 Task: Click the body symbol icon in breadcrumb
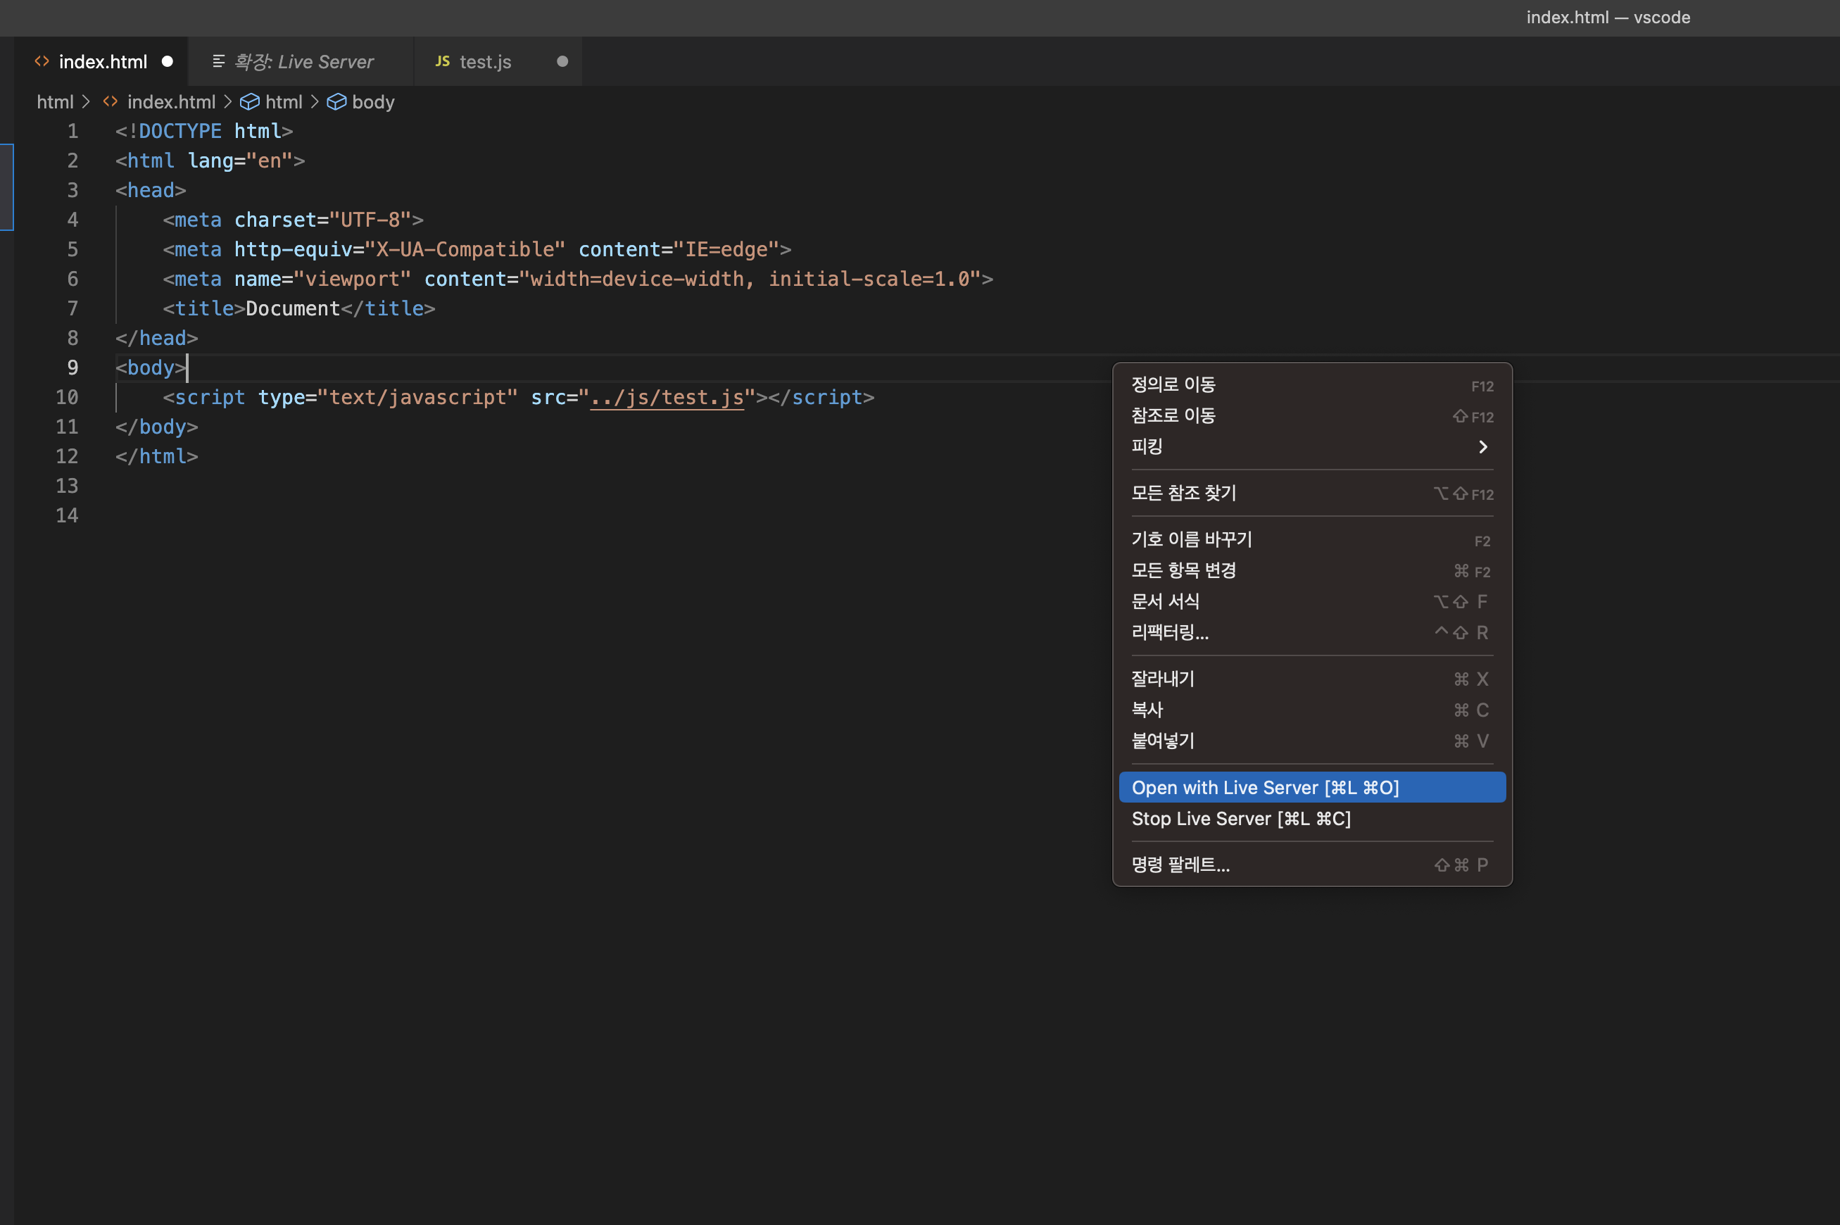tap(336, 102)
